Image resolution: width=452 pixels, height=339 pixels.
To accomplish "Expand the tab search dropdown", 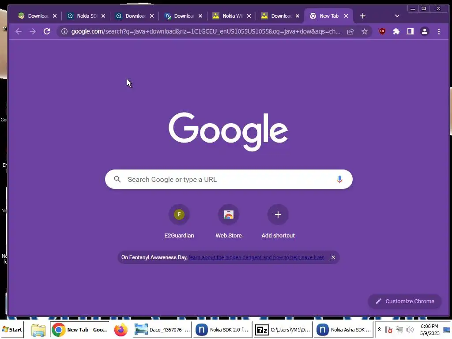I will (x=397, y=16).
